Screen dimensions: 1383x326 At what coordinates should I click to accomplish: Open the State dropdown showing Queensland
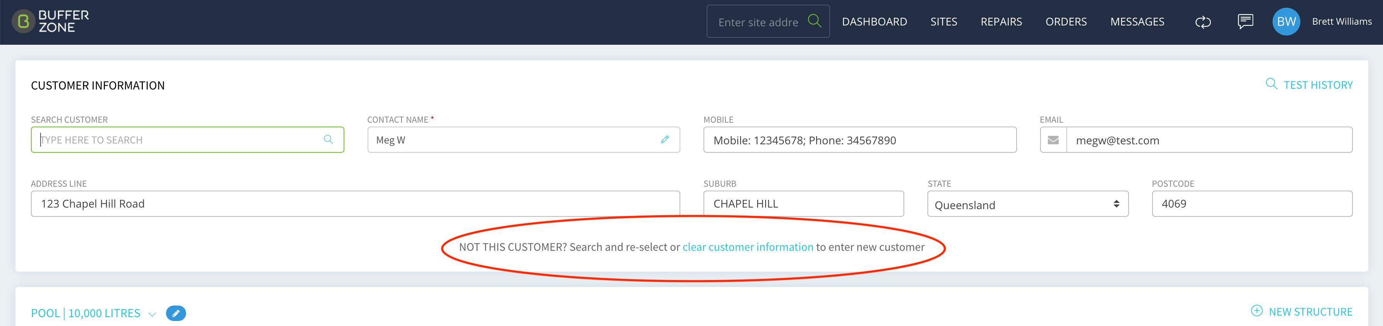click(x=1027, y=204)
